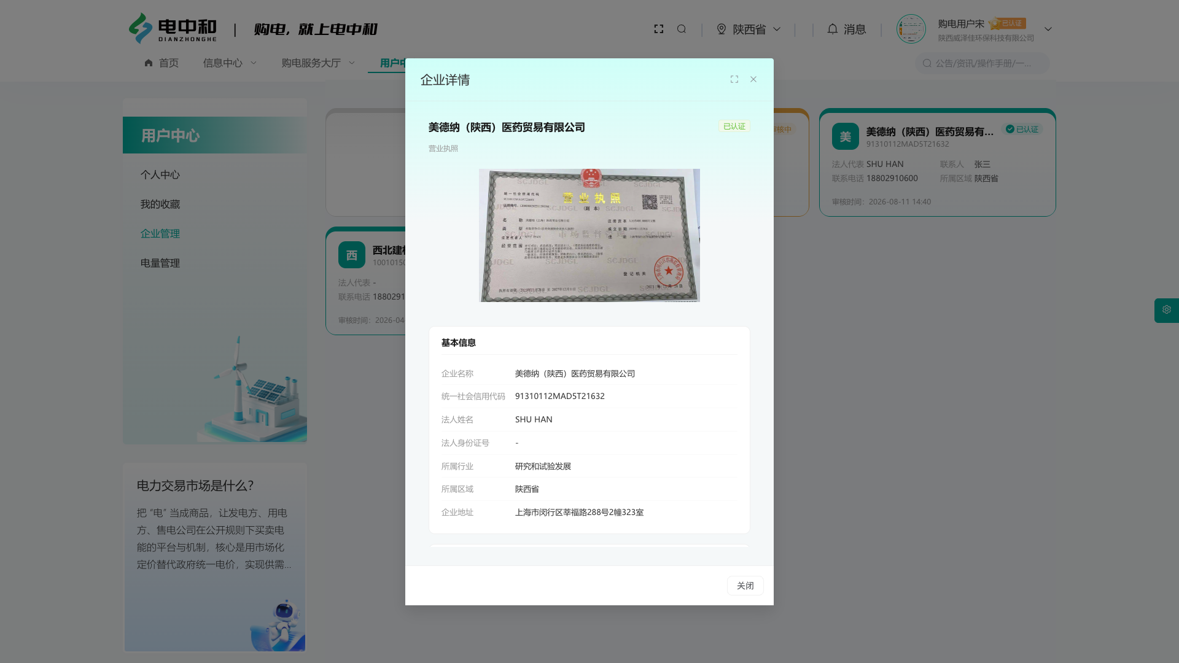Expand 购电服务大厅 menu

point(318,63)
